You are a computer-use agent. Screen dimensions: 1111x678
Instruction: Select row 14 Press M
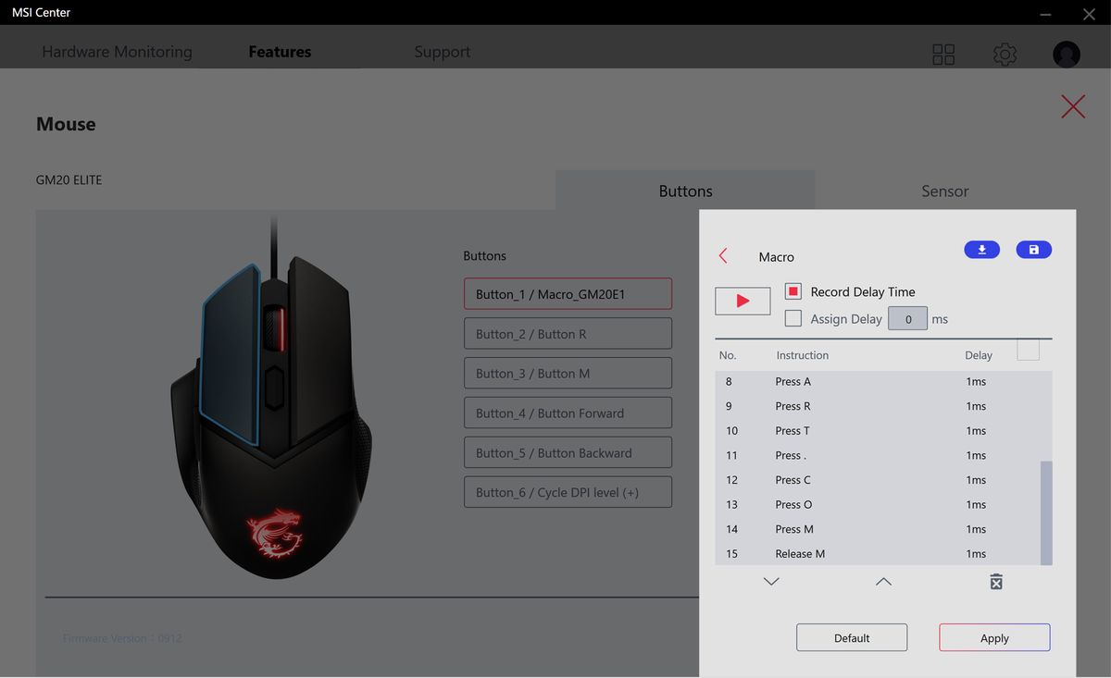(878, 529)
